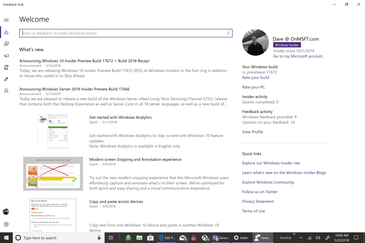Click the account avatar in sidebar bottom

tap(6, 212)
